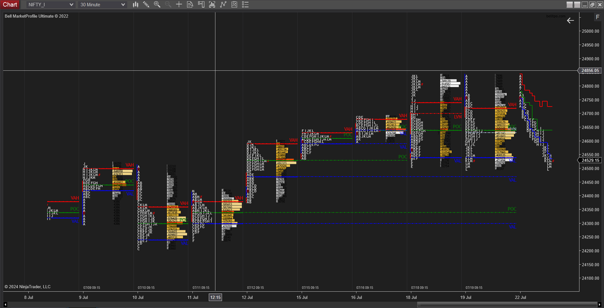Click the 24856.05 price marker label
The width and height of the screenshot is (604, 308).
(x=591, y=71)
